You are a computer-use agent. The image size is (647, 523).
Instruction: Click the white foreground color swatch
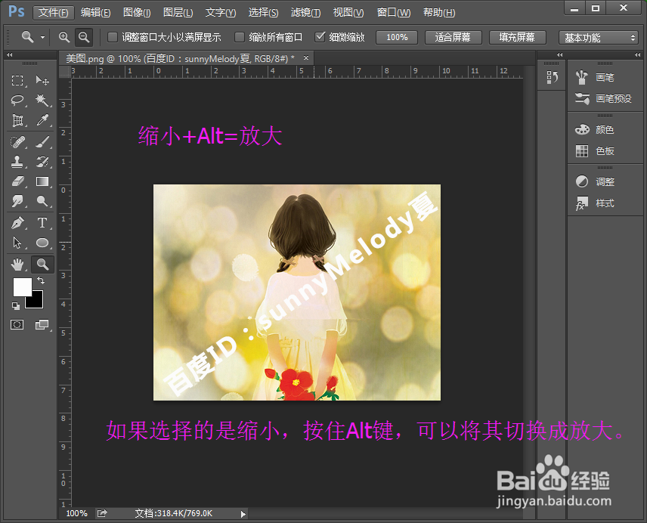pos(20,286)
